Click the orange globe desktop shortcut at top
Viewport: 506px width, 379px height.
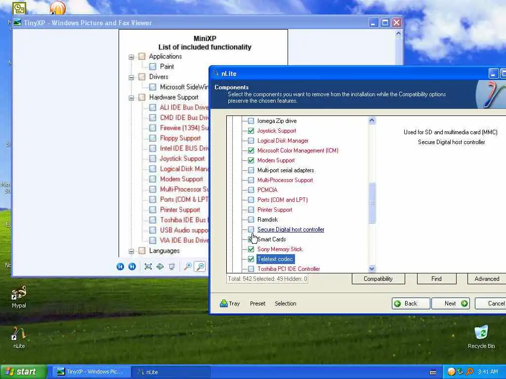58,7
